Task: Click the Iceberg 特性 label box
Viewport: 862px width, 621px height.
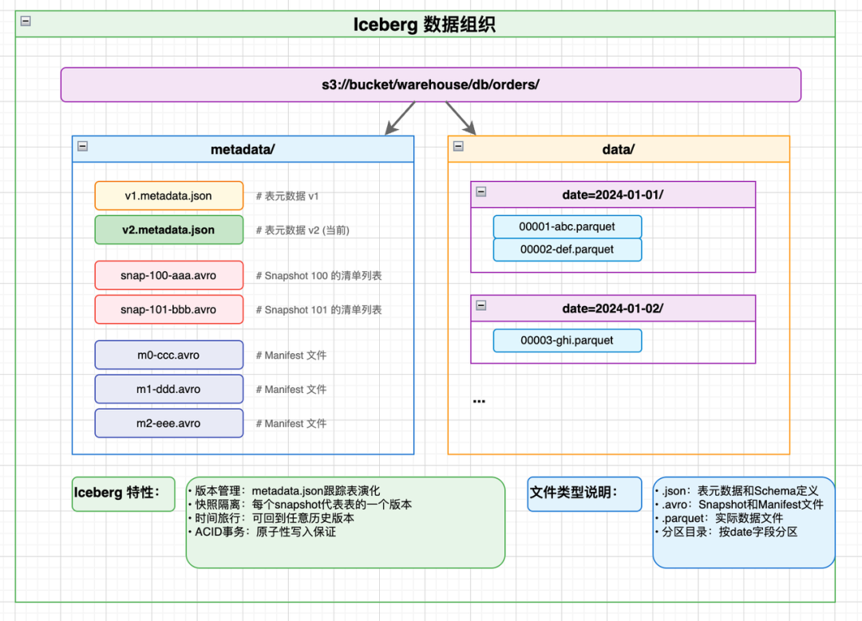Action: tap(123, 494)
